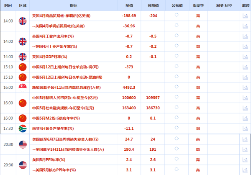Open --美国当周续请失业金人数 indicator

(x=68, y=149)
